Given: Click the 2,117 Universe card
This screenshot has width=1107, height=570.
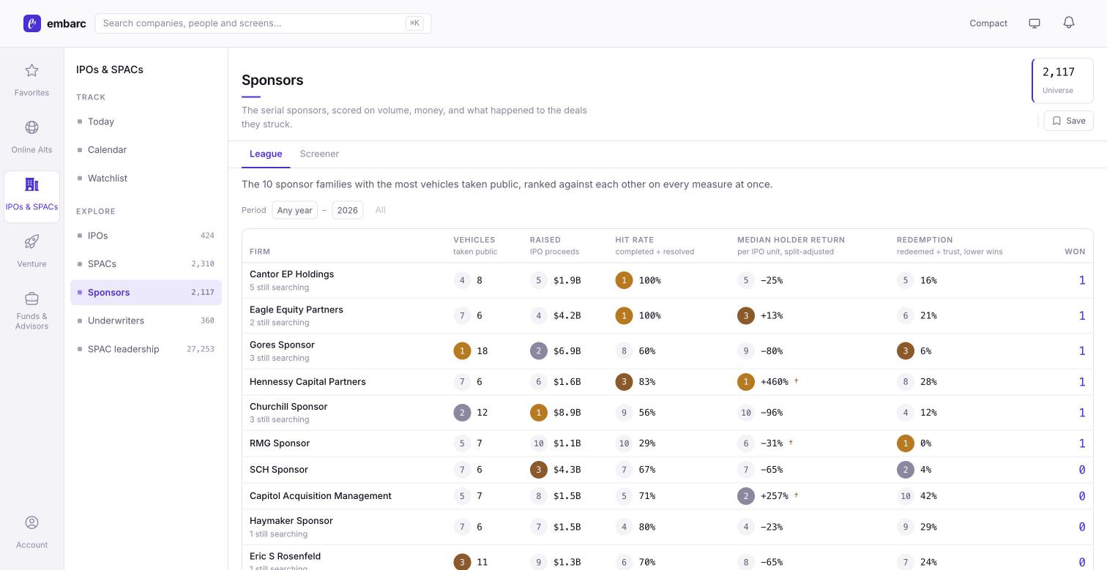Looking at the screenshot, I should [1062, 80].
